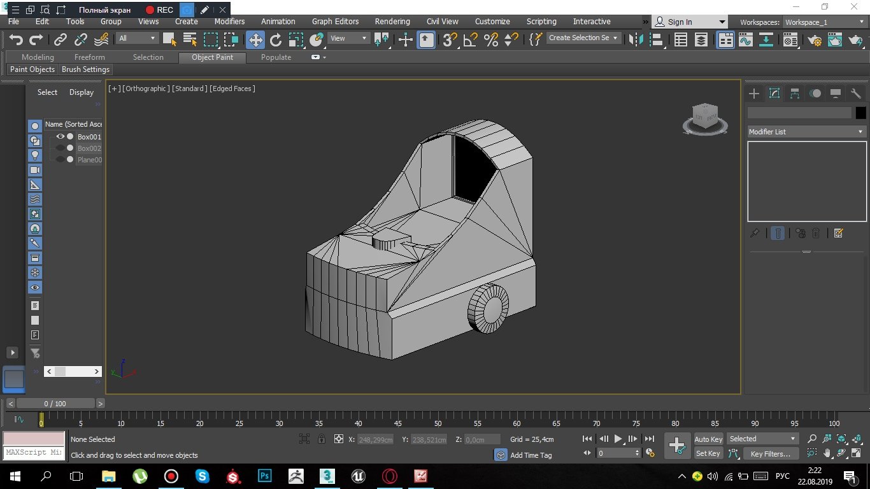Toggle visibility eye of Box001
Viewport: 870px width, 489px height.
click(61, 136)
